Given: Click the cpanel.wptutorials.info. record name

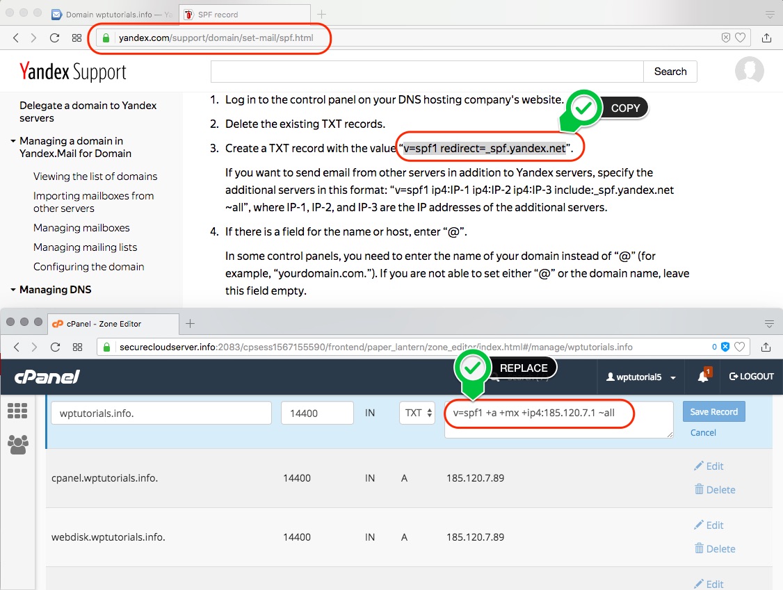Looking at the screenshot, I should pos(105,478).
